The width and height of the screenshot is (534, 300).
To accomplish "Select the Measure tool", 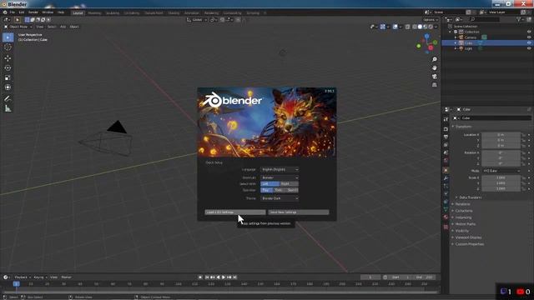I will pos(8,108).
